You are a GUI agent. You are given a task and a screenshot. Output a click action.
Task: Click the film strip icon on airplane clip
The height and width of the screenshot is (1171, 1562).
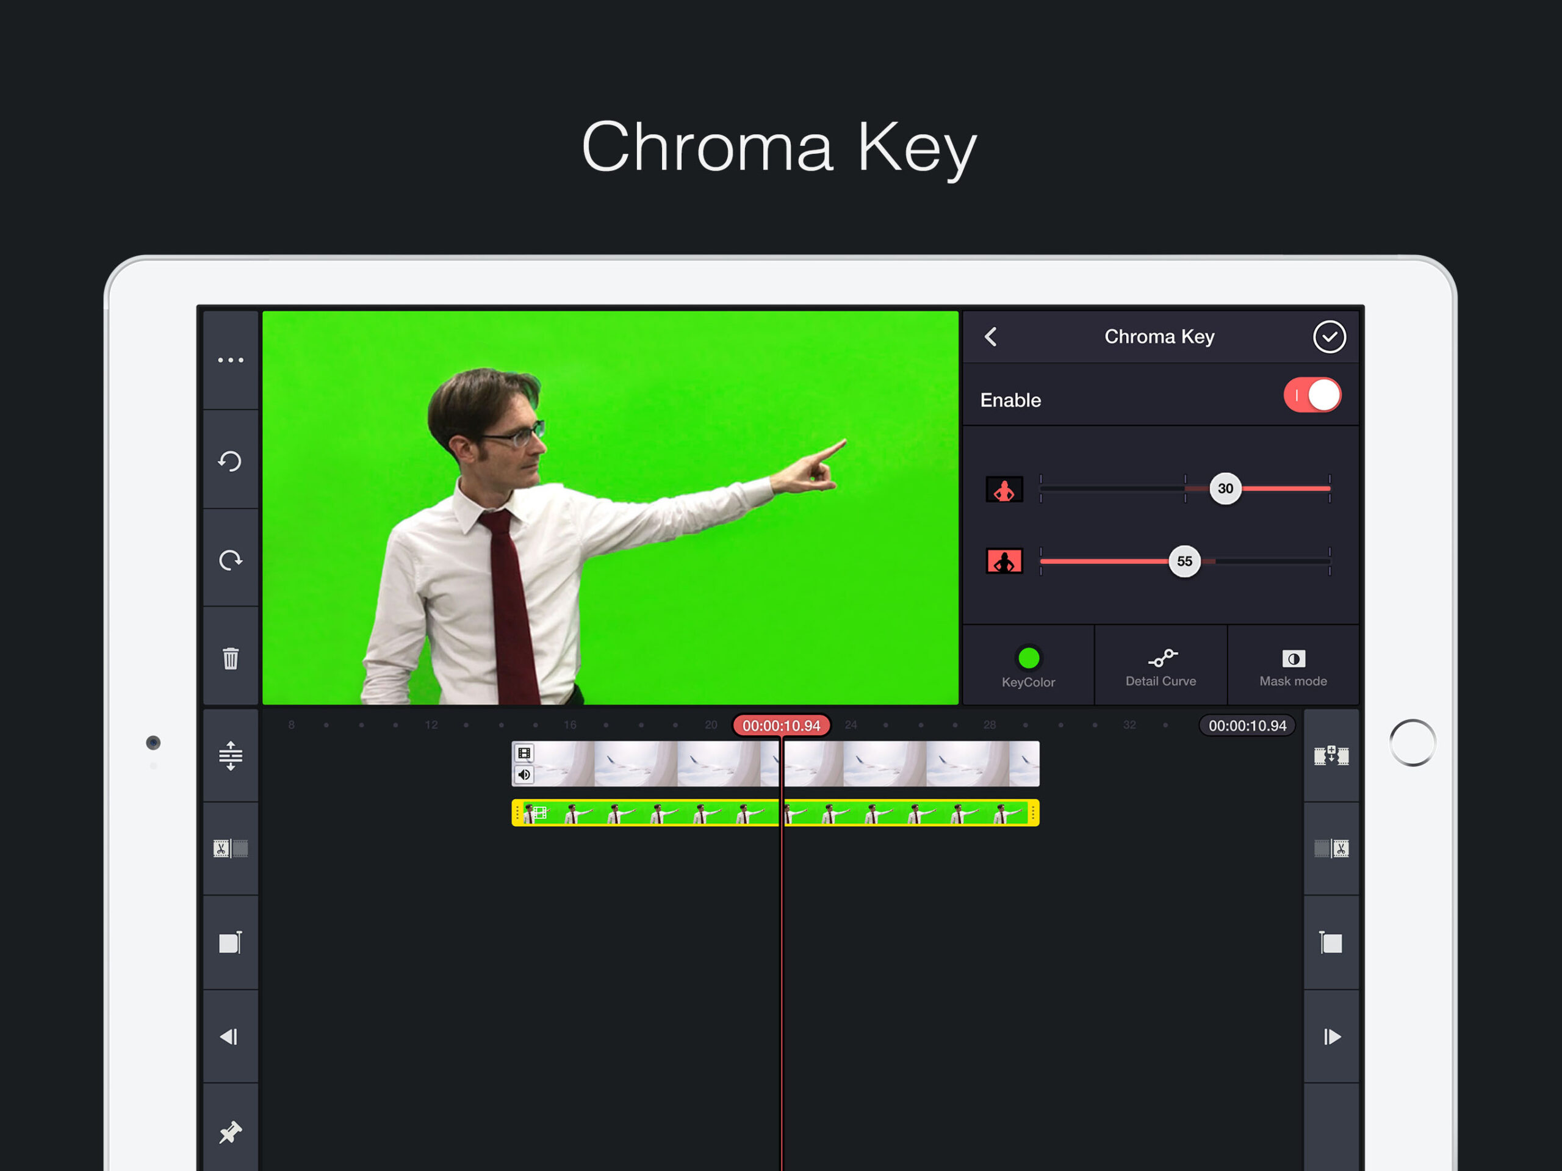pos(524,753)
